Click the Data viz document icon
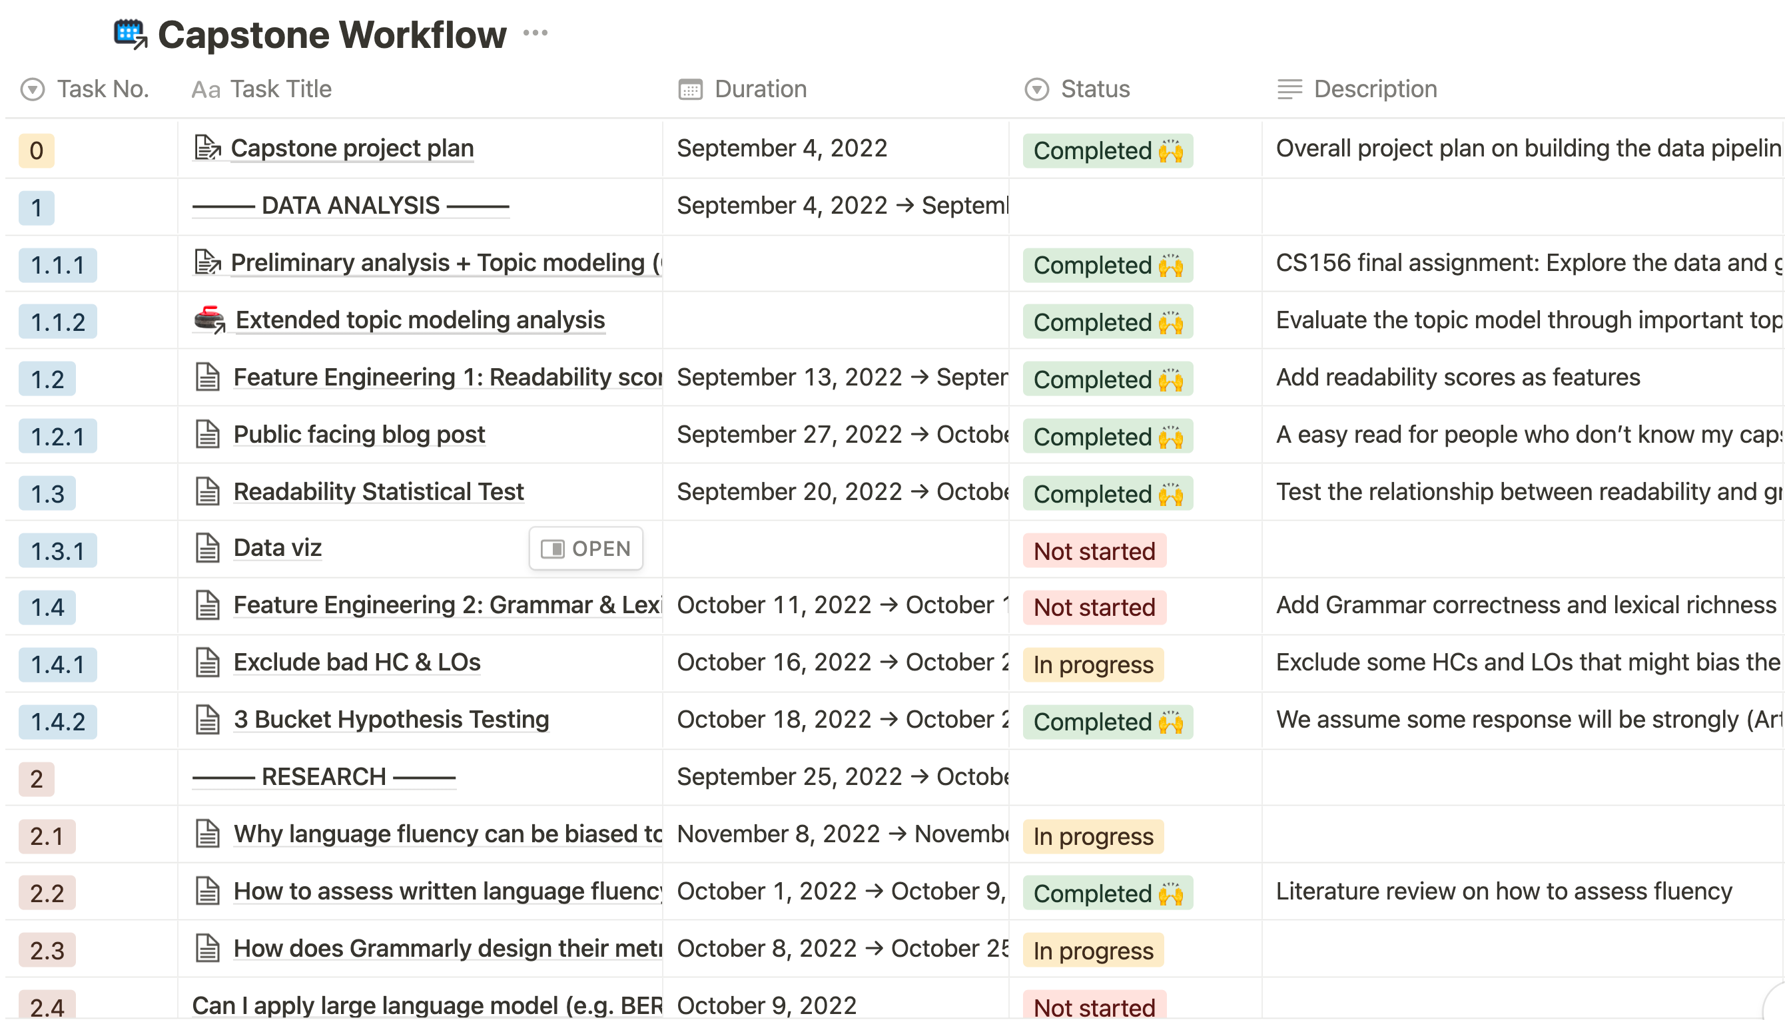The width and height of the screenshot is (1785, 1020). (207, 548)
